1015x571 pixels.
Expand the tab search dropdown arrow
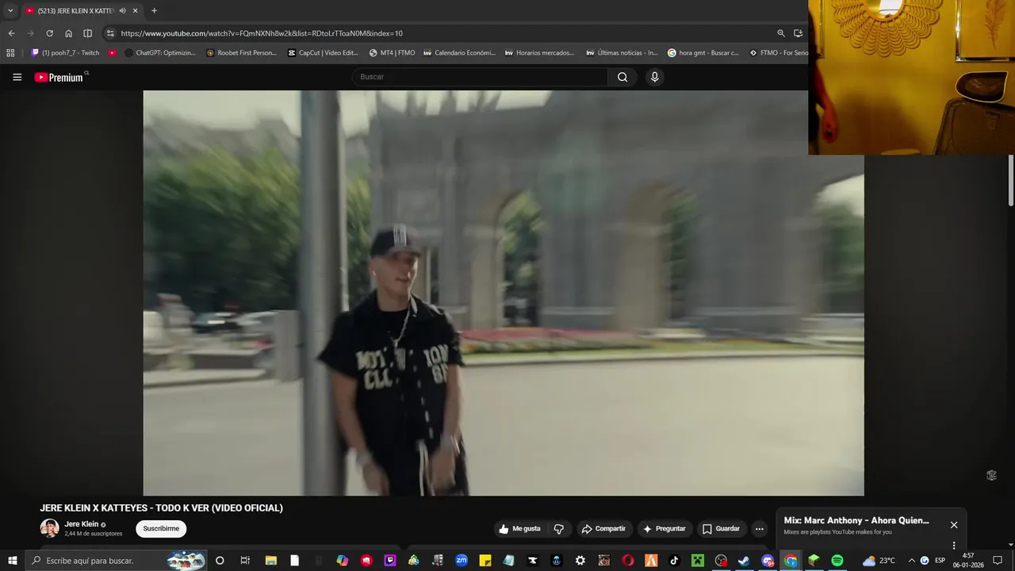click(10, 11)
